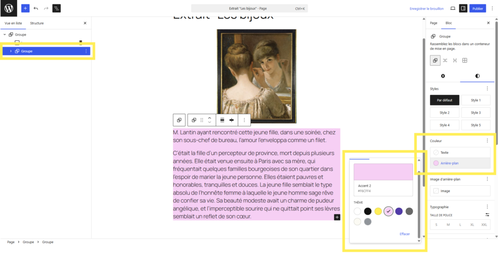Screen dimensions: 498x280
Task: Switch to the Vue en liste tab
Action: [13, 23]
